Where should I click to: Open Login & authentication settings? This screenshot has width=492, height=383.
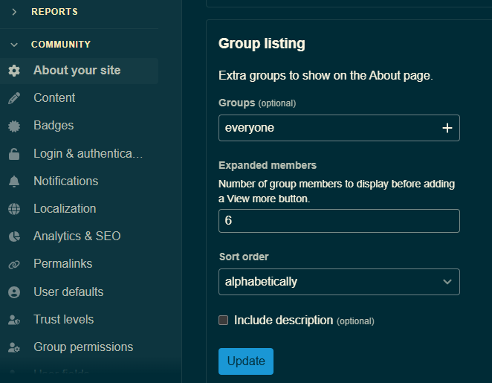click(x=88, y=153)
